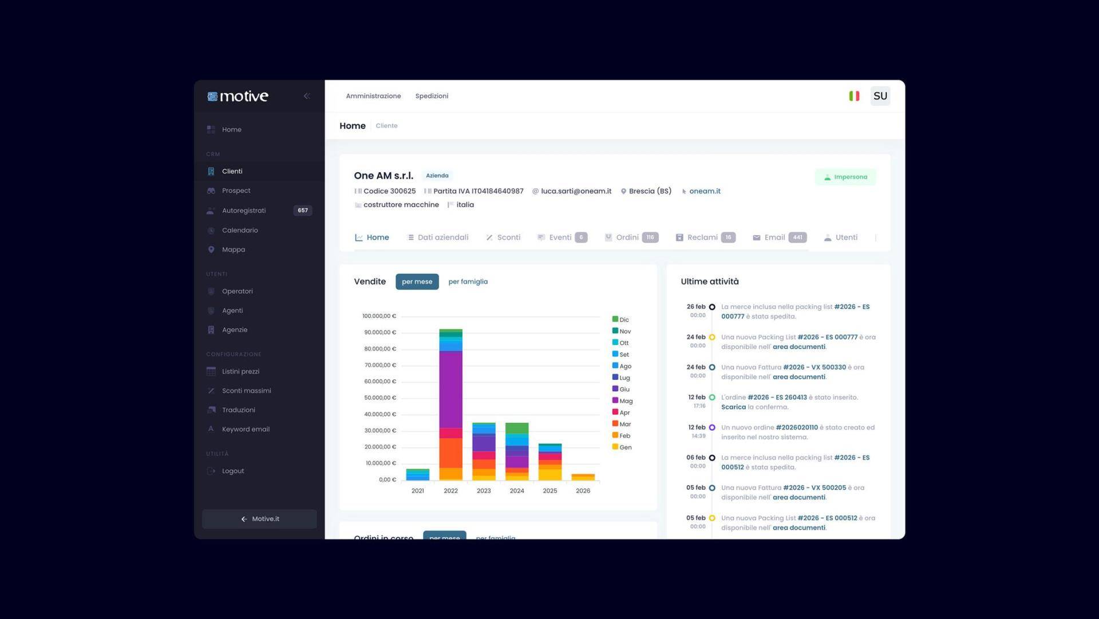Screen dimensions: 1099x619
Task: Select Operatori under Utenti
Action: (x=238, y=291)
